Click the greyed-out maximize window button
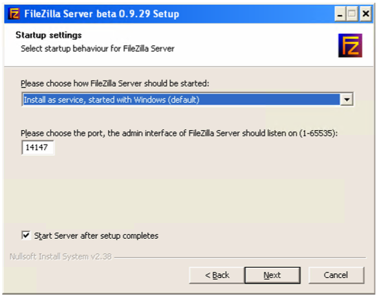This screenshot has height=298, width=379. 352,14
